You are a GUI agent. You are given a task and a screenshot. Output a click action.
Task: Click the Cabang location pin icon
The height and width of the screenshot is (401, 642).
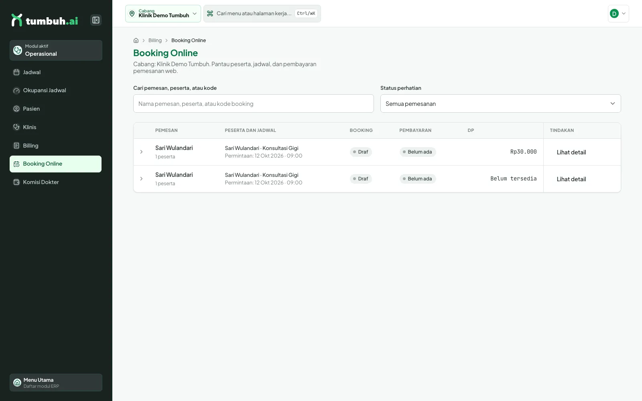132,14
